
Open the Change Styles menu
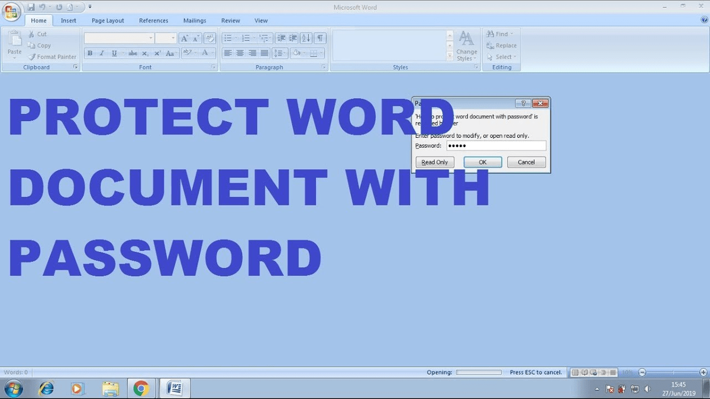pos(466,46)
